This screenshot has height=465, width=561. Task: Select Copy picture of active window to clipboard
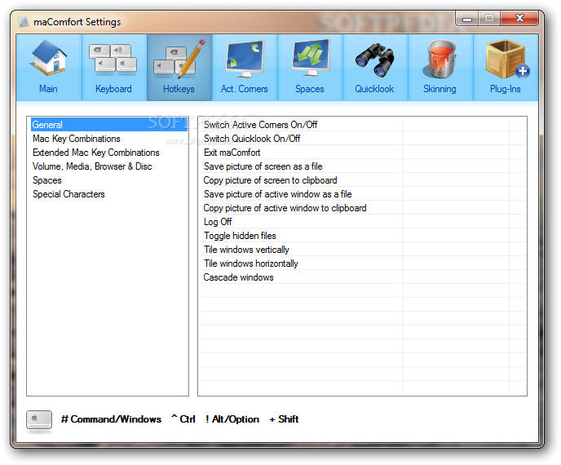(x=362, y=208)
